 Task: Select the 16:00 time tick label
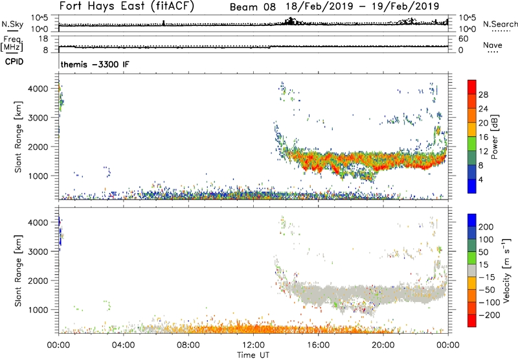pos(318,345)
